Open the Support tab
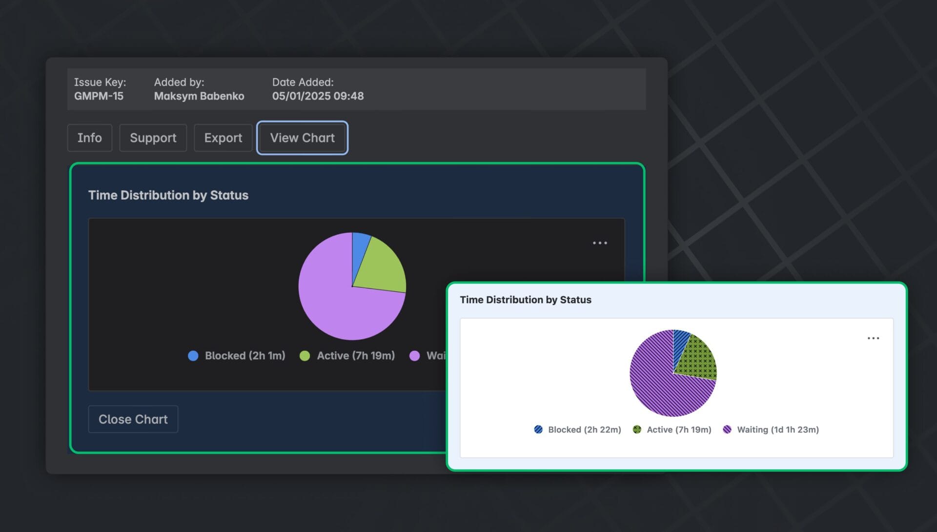The height and width of the screenshot is (532, 937). [153, 138]
